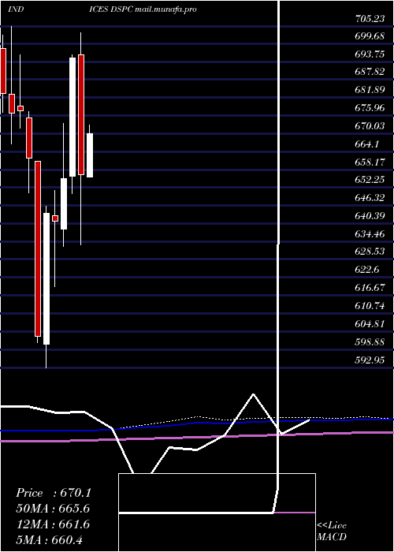
Task: Click the 50MA : 665.6 readout
Action: pyautogui.click(x=53, y=509)
